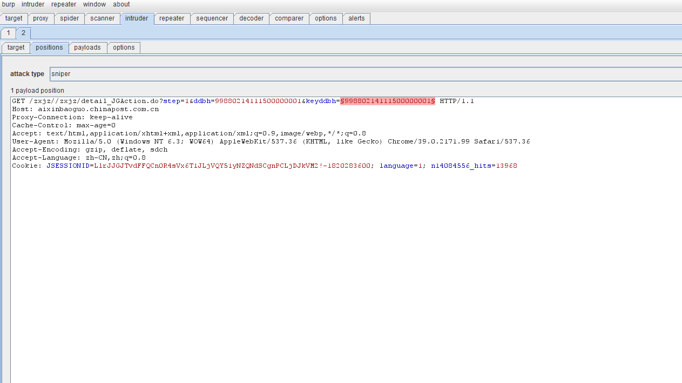Switch to the proxy tab

pyautogui.click(x=40, y=18)
